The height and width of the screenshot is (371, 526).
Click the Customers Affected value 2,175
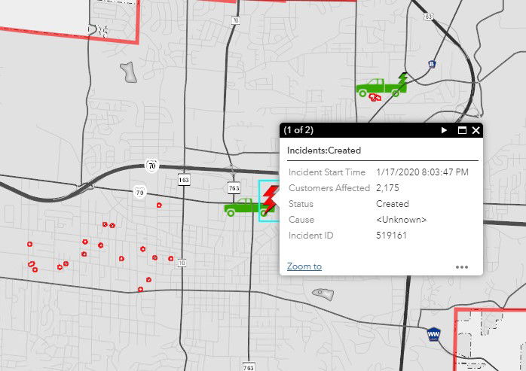click(x=388, y=188)
